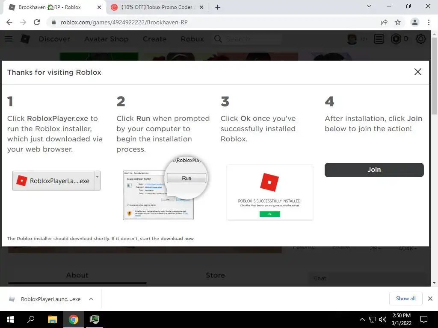
Task: Switch to the Store tab
Action: coord(216,275)
